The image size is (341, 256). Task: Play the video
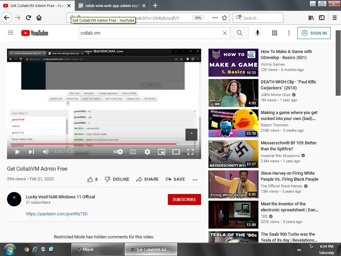(17, 152)
